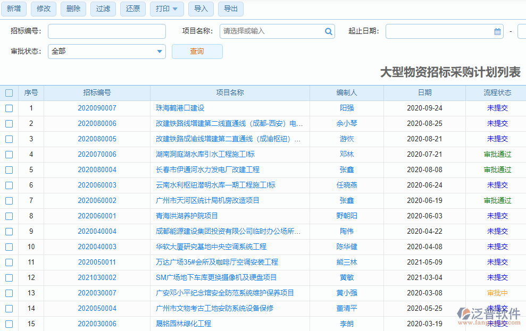Toggle the select-all checkbox in table header
526x331 pixels.
coord(9,92)
